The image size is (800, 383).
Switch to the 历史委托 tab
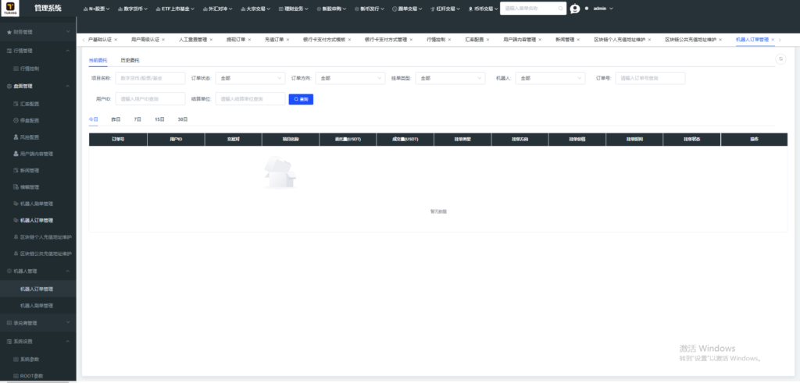pyautogui.click(x=130, y=60)
